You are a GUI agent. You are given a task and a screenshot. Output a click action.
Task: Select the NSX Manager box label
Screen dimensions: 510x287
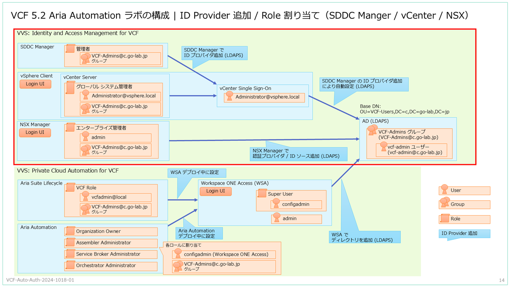coord(35,125)
